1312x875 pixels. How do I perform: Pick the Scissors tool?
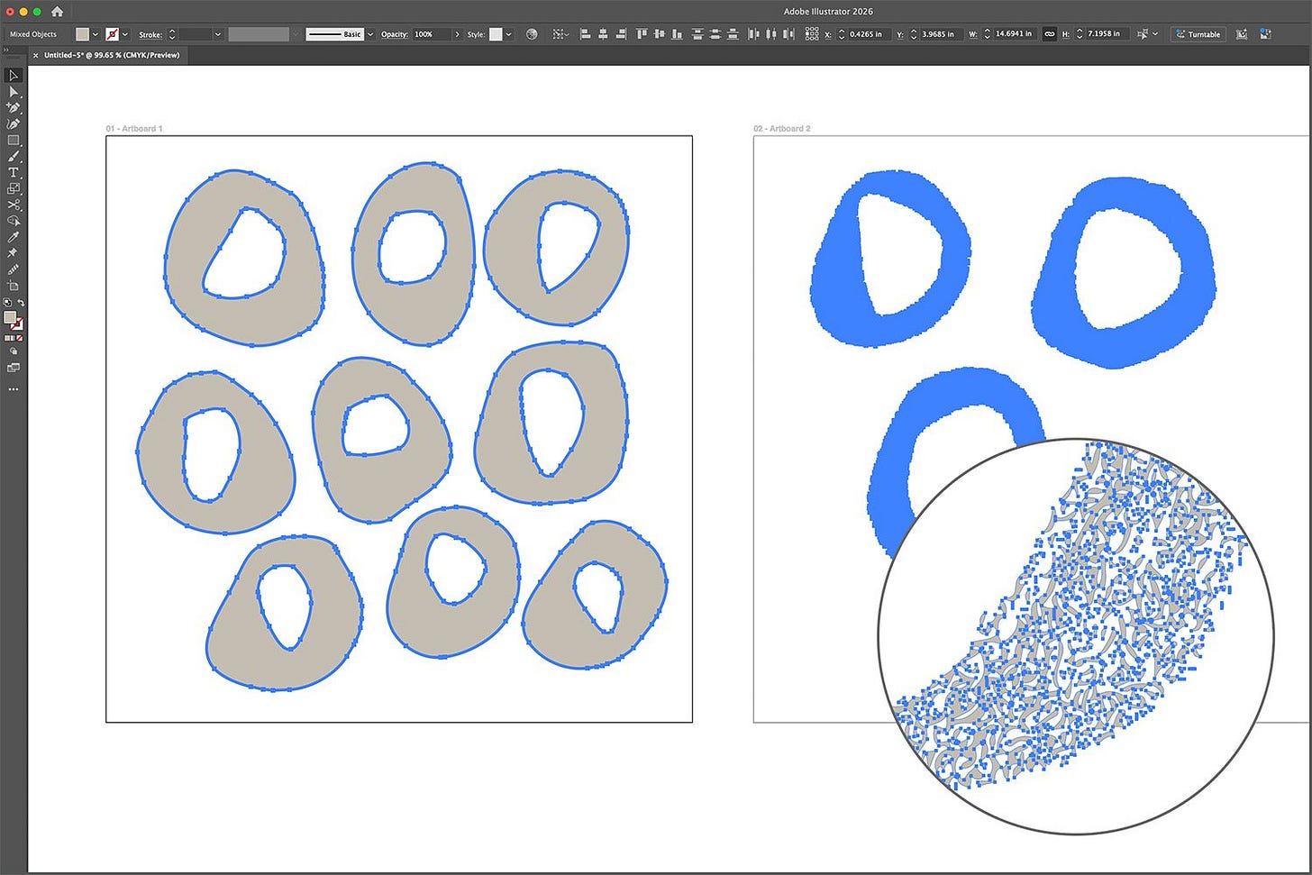point(14,205)
